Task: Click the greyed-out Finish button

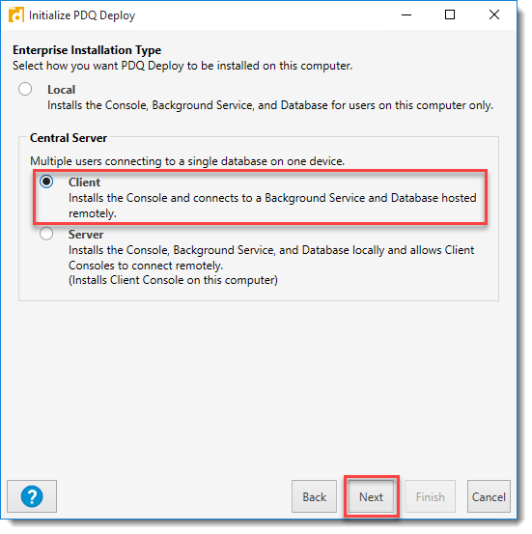Action: point(431,496)
